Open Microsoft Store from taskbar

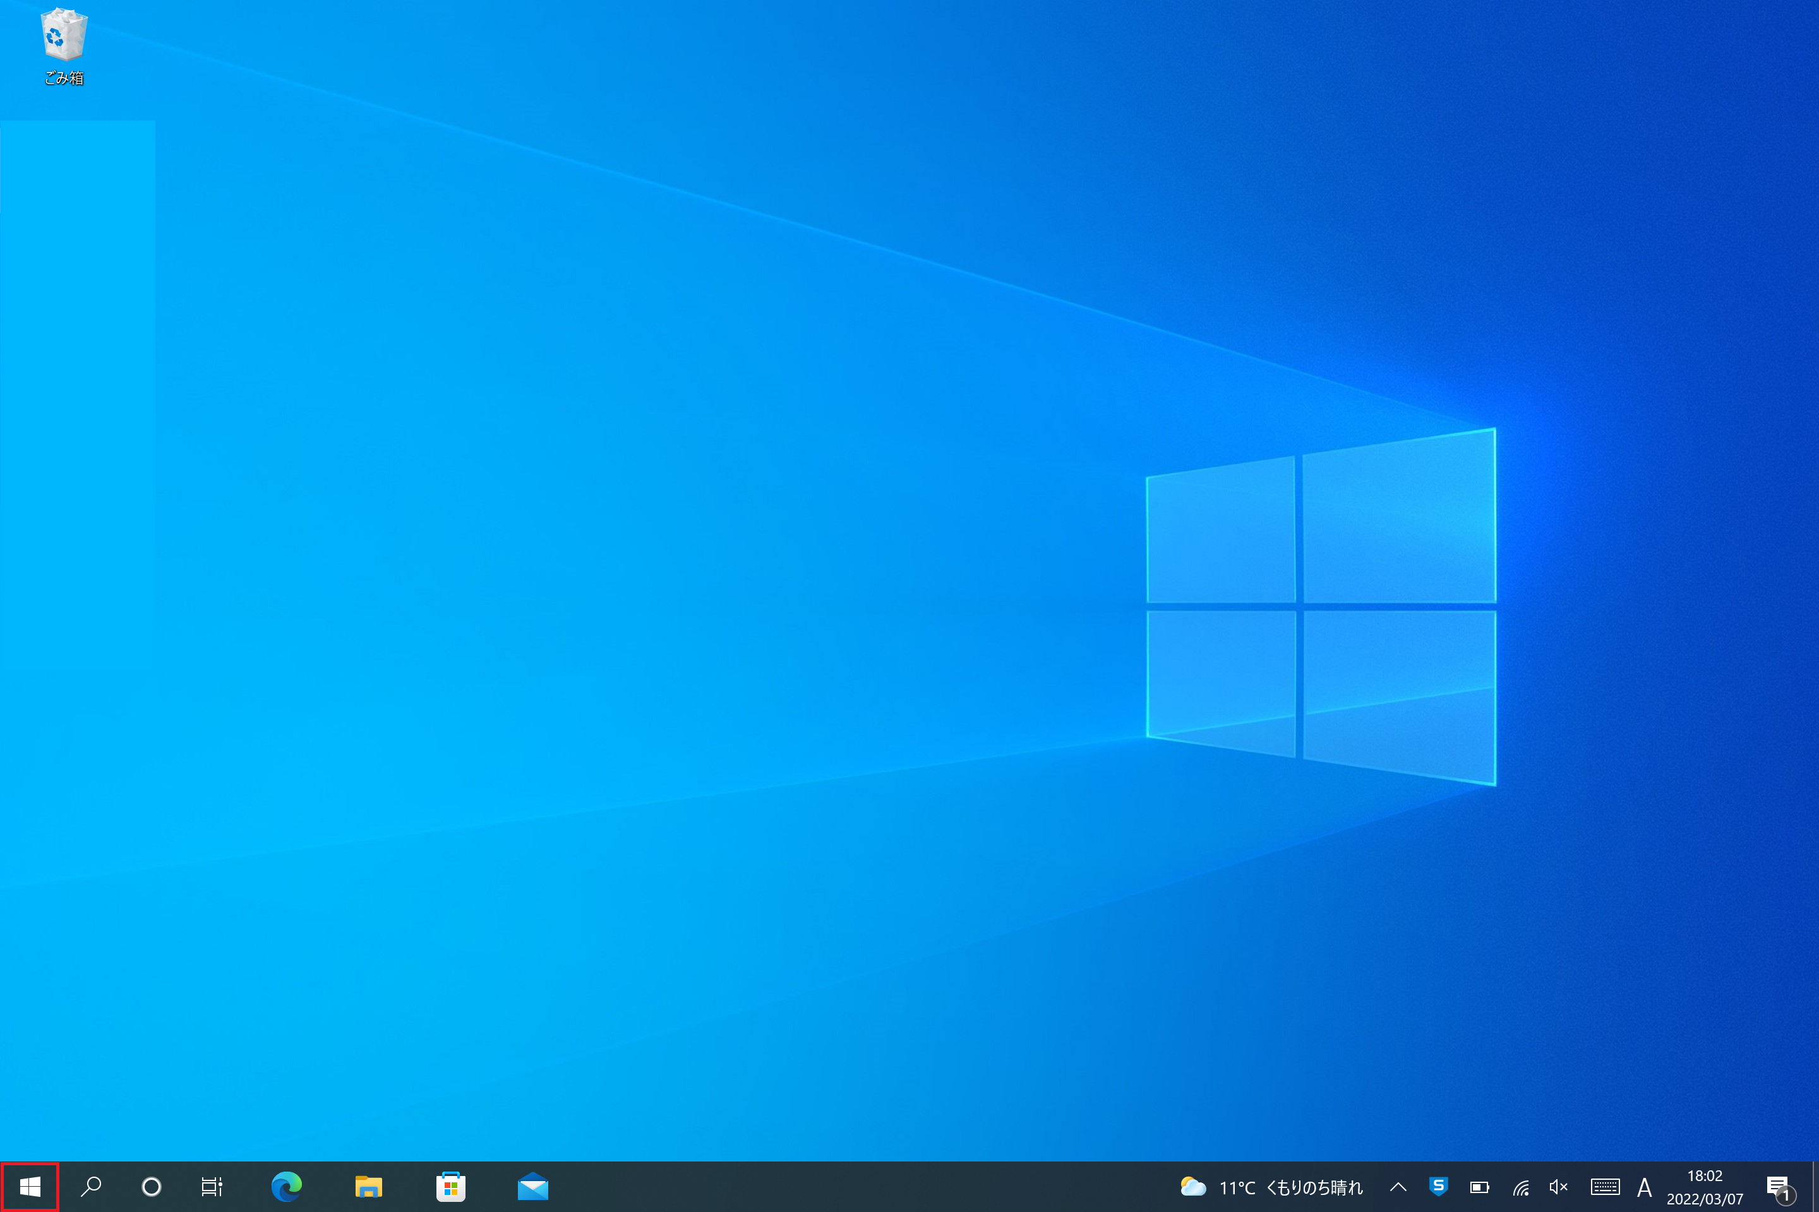tap(450, 1187)
